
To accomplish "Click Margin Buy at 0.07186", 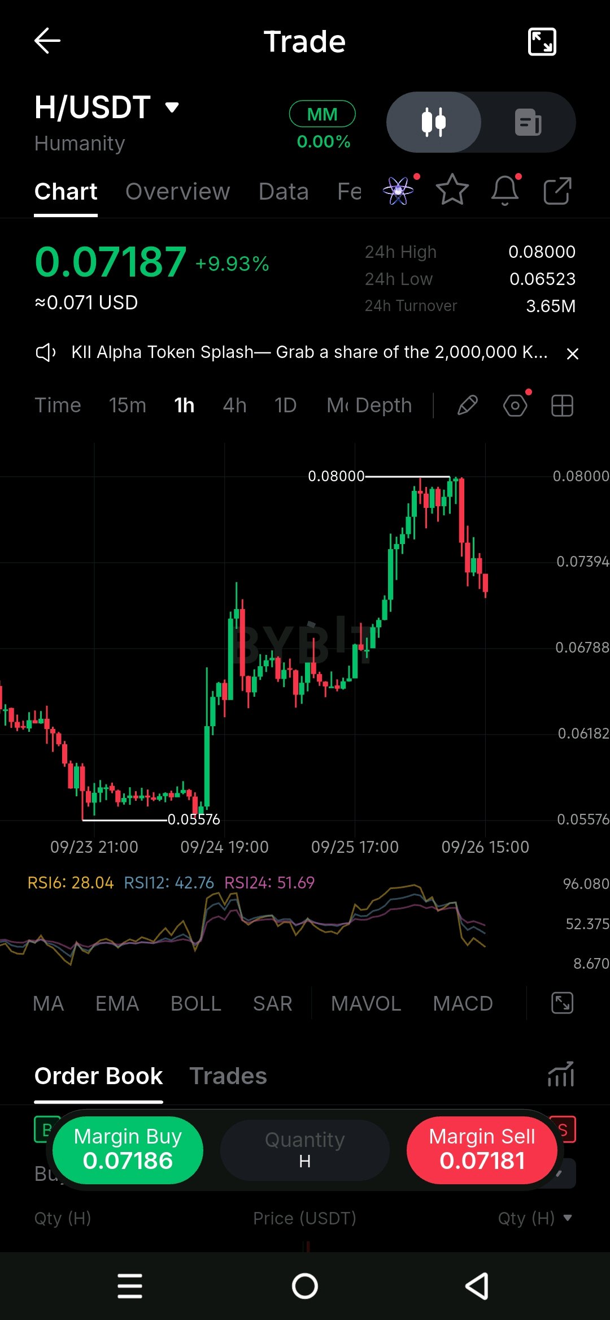I will (128, 1150).
